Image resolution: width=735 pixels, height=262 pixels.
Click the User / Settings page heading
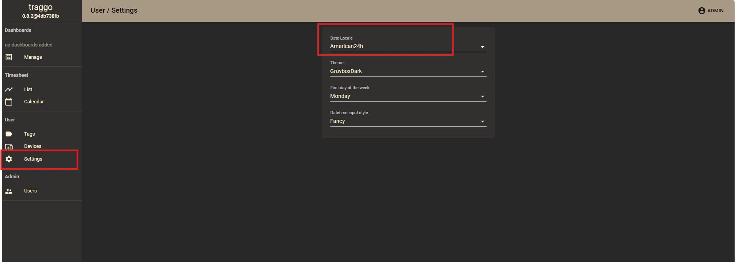[x=114, y=10]
